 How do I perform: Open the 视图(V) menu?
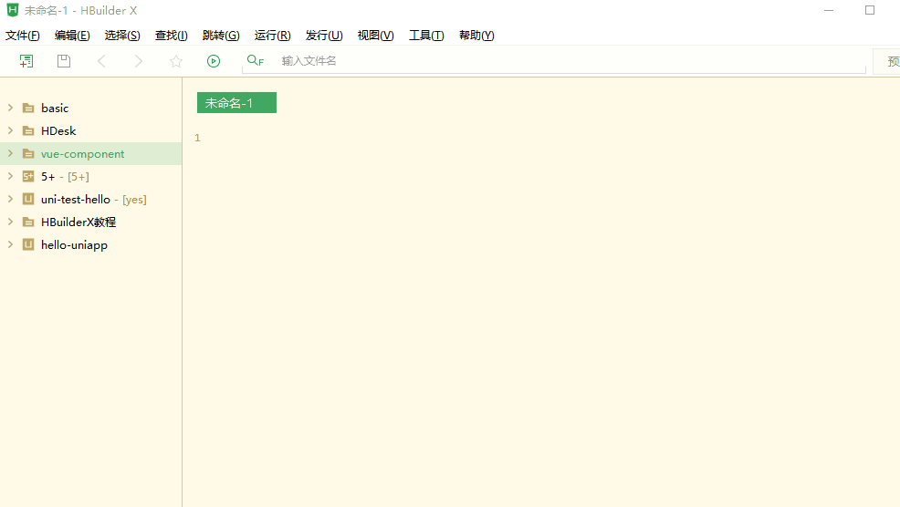[x=376, y=36]
